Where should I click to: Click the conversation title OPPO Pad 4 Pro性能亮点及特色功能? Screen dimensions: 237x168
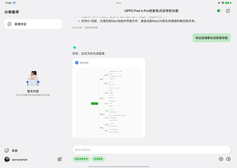(151, 11)
